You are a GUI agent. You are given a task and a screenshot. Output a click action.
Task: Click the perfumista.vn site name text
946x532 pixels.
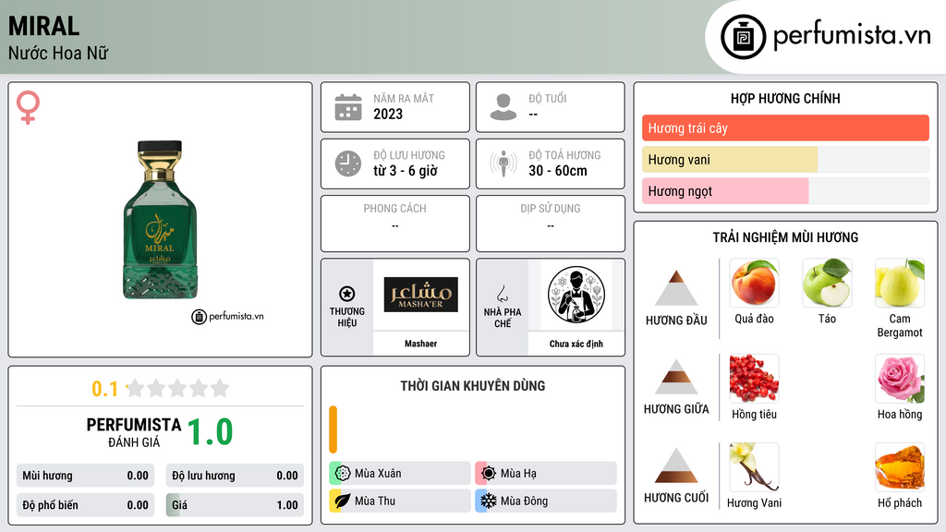pos(852,36)
